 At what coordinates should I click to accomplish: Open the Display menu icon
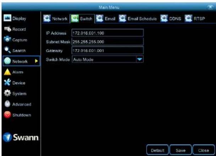click(7, 18)
